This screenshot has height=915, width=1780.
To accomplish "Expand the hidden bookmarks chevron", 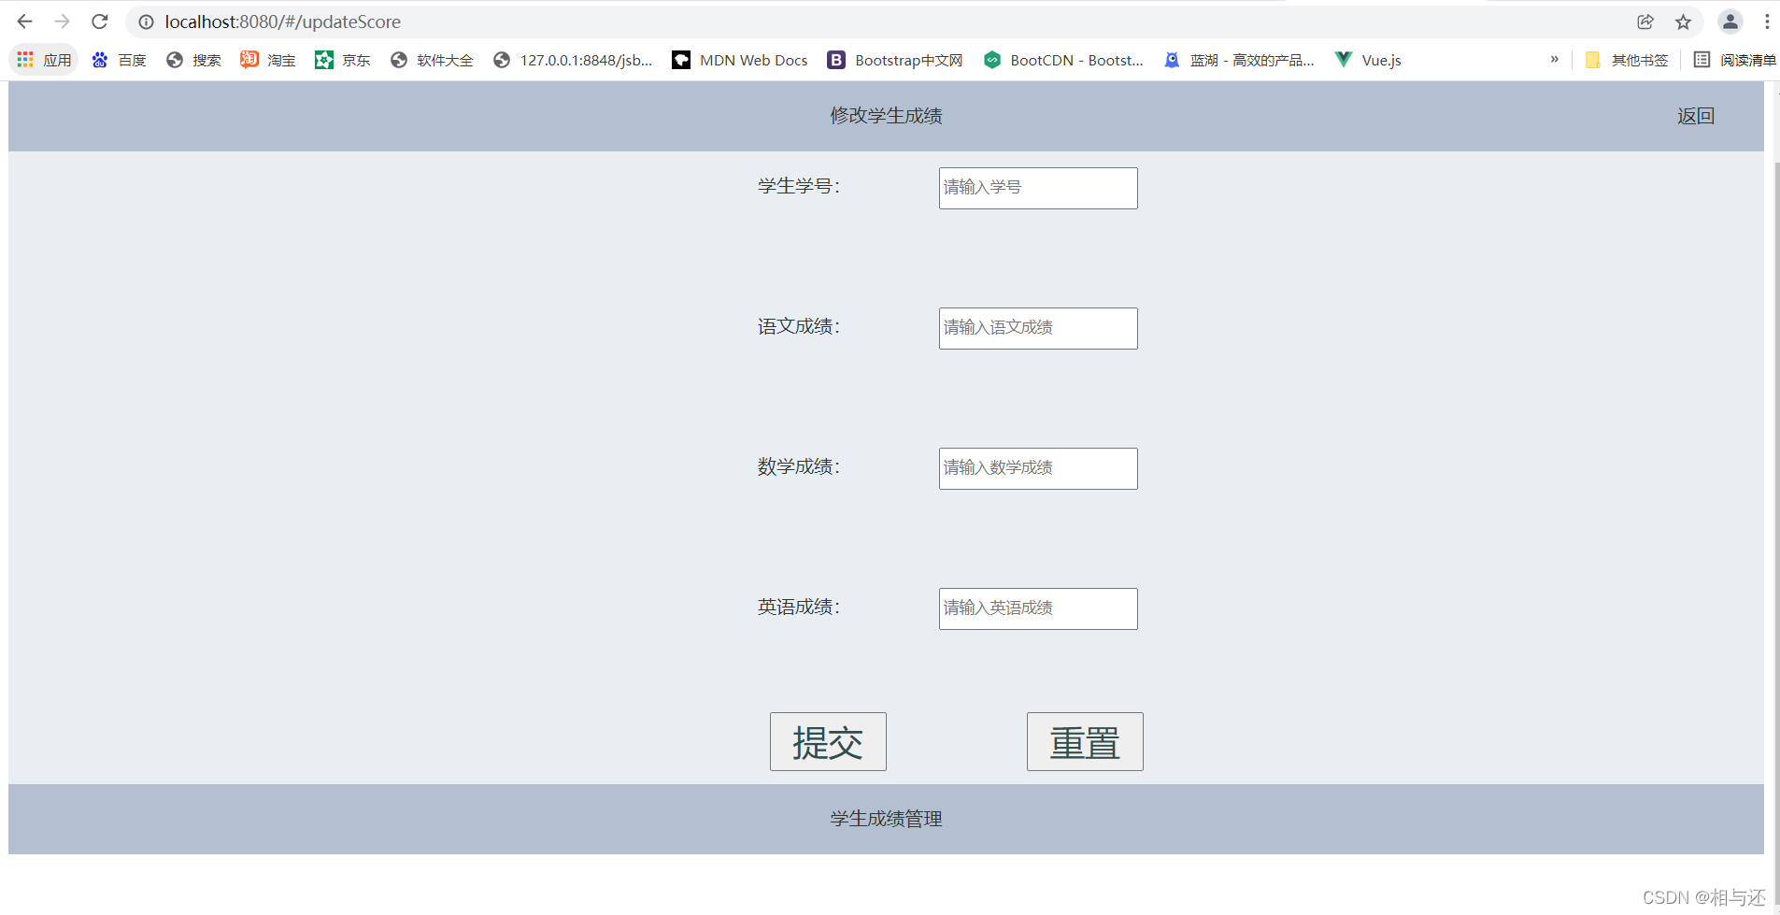I will point(1555,59).
